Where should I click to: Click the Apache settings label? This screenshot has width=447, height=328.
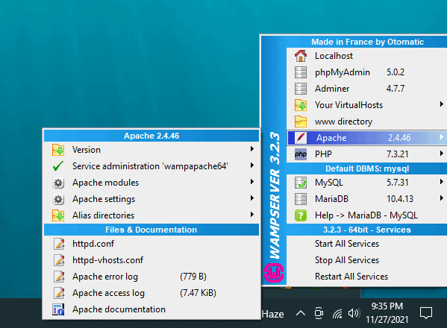pos(104,199)
